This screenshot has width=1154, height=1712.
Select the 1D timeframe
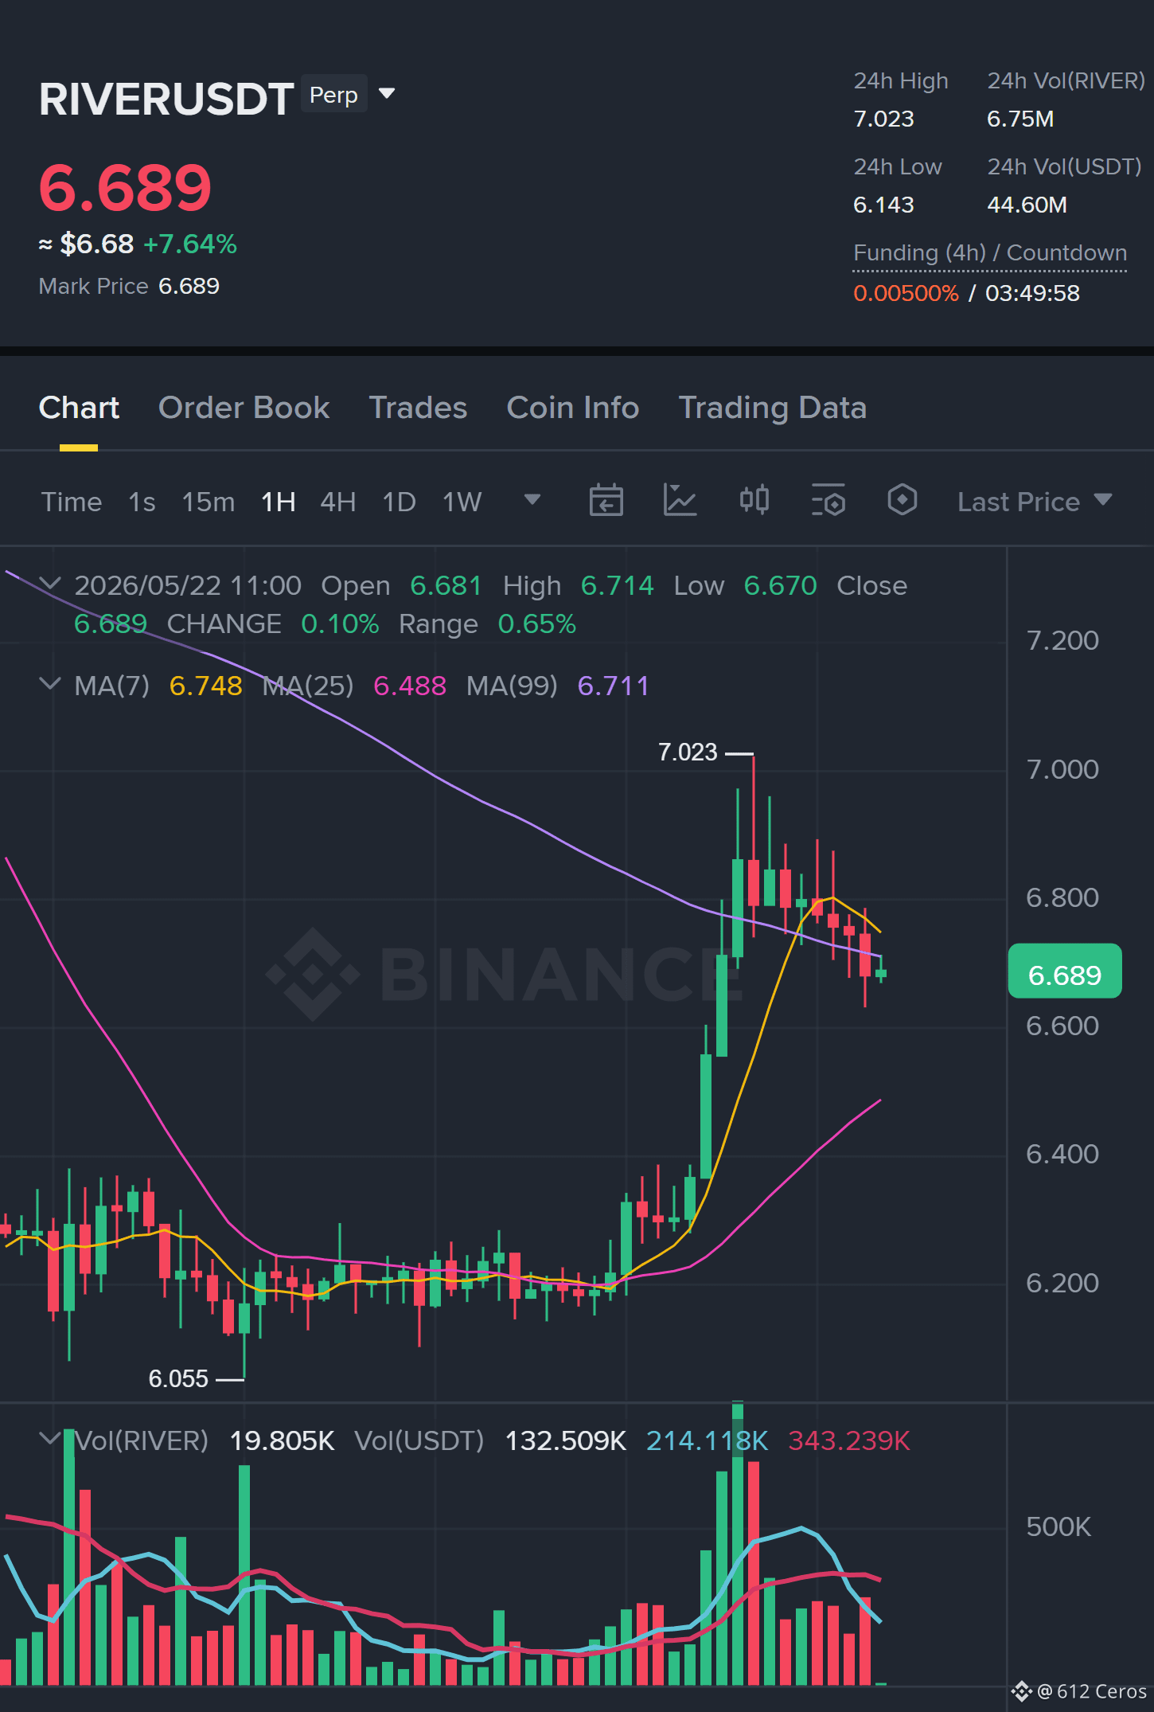(399, 502)
